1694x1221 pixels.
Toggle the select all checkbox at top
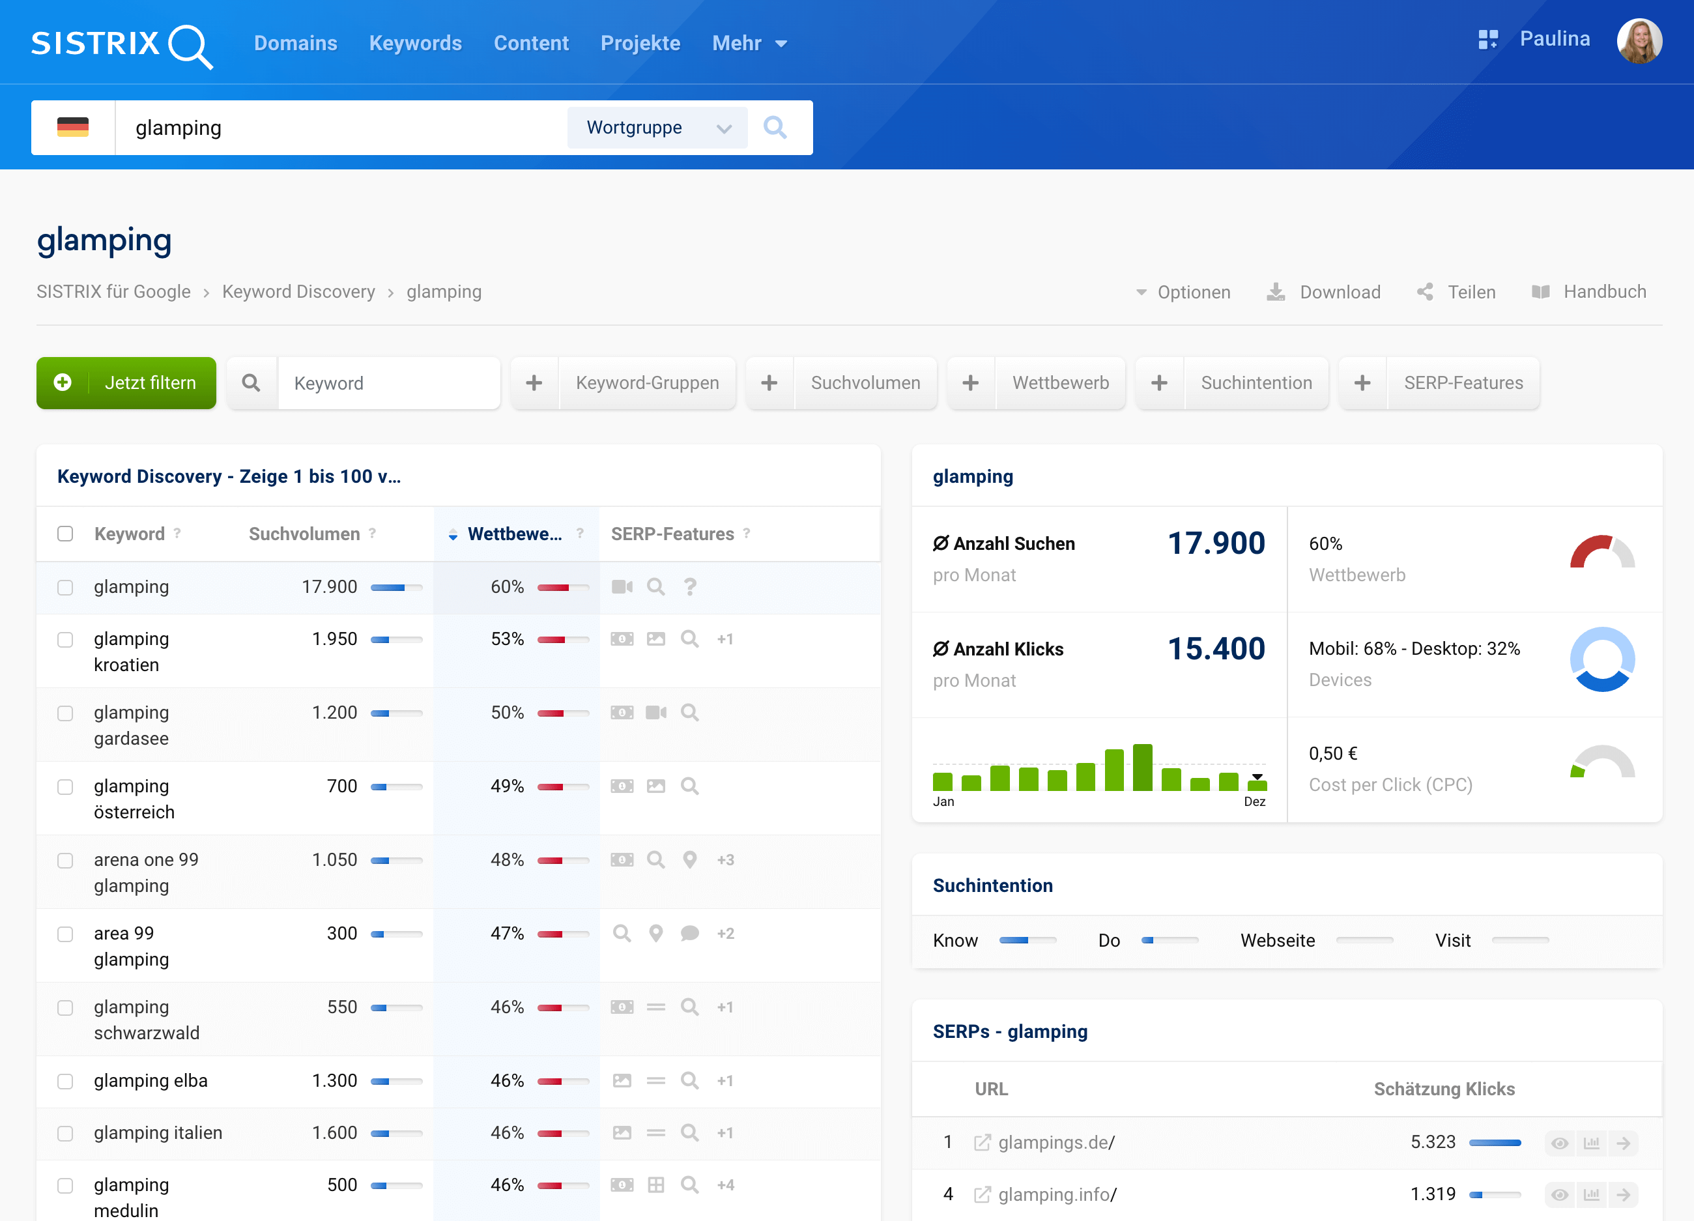pos(66,533)
